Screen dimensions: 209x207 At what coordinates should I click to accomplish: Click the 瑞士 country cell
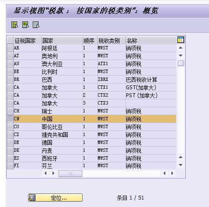62,111
